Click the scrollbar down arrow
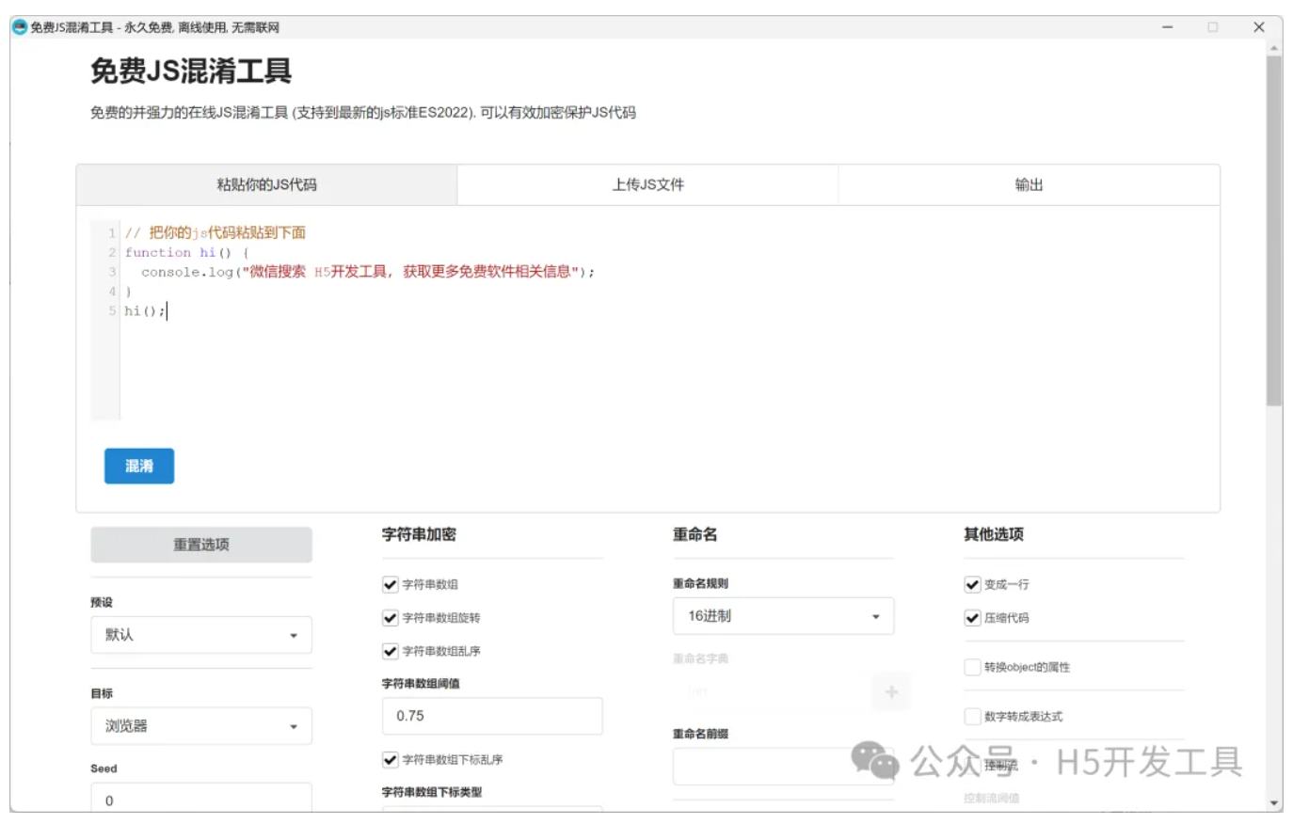The width and height of the screenshot is (1293, 824). pos(1274,803)
